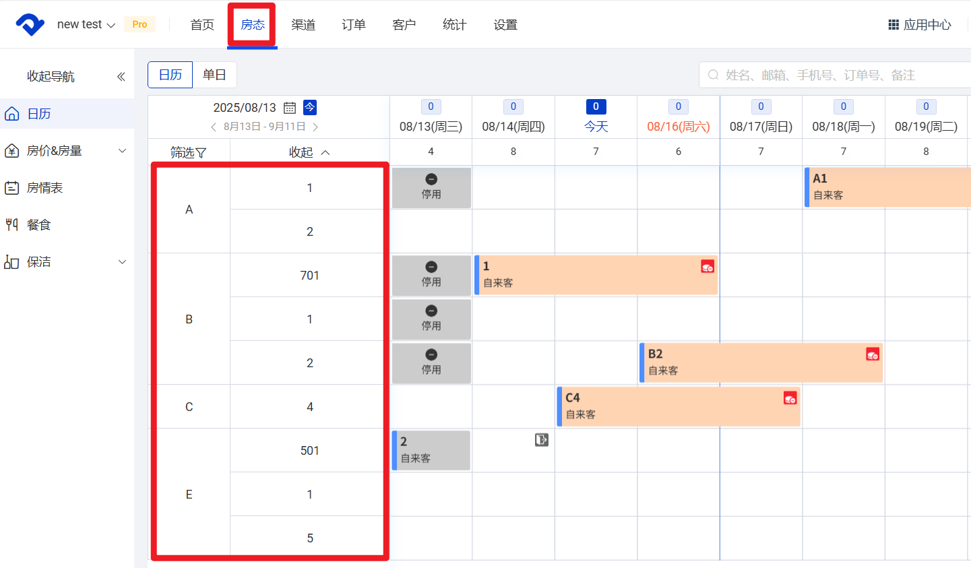
Task: Open the 统计 top menu
Action: [455, 25]
